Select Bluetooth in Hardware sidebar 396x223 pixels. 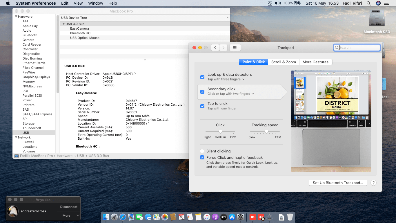pos(30,35)
